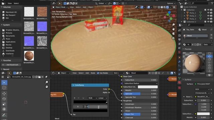Hide Pocky_1 with its eye icon
214x120 pixels.
tap(208, 13)
